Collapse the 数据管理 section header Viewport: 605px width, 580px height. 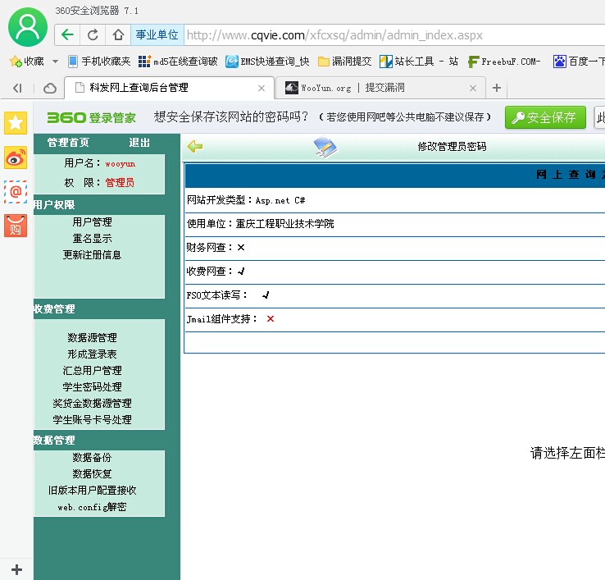(x=54, y=441)
